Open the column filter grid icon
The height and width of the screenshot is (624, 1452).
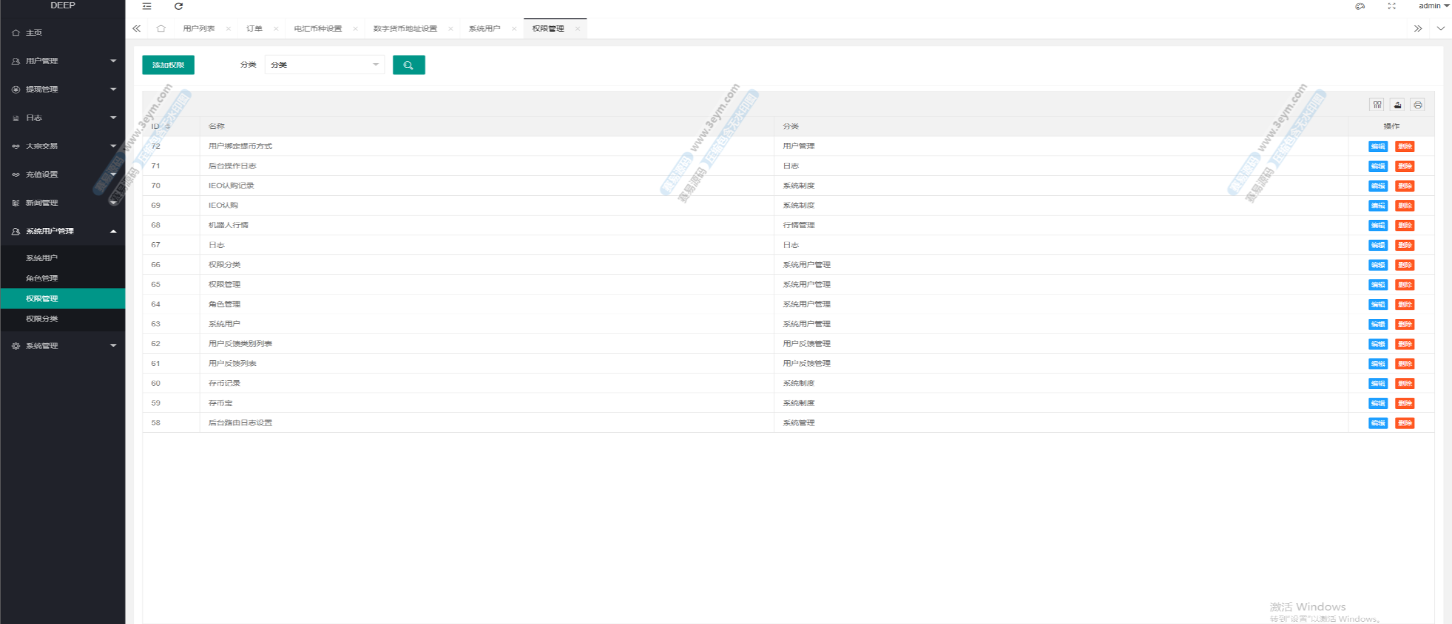pos(1377,104)
